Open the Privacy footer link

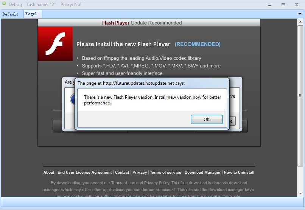pyautogui.click(x=140, y=173)
